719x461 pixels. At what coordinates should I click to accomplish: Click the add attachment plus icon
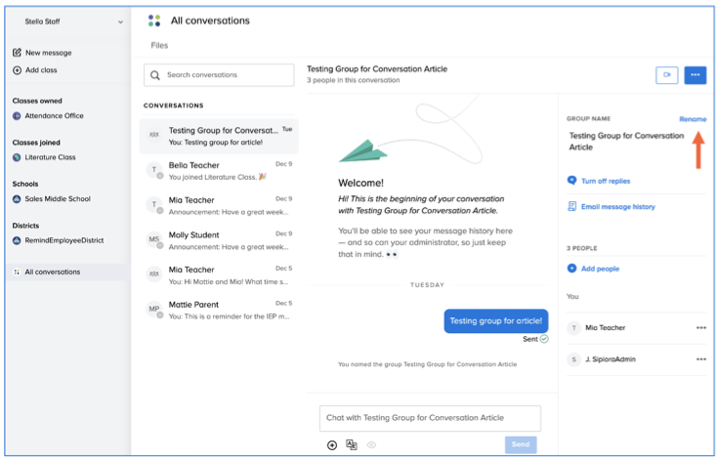point(332,444)
